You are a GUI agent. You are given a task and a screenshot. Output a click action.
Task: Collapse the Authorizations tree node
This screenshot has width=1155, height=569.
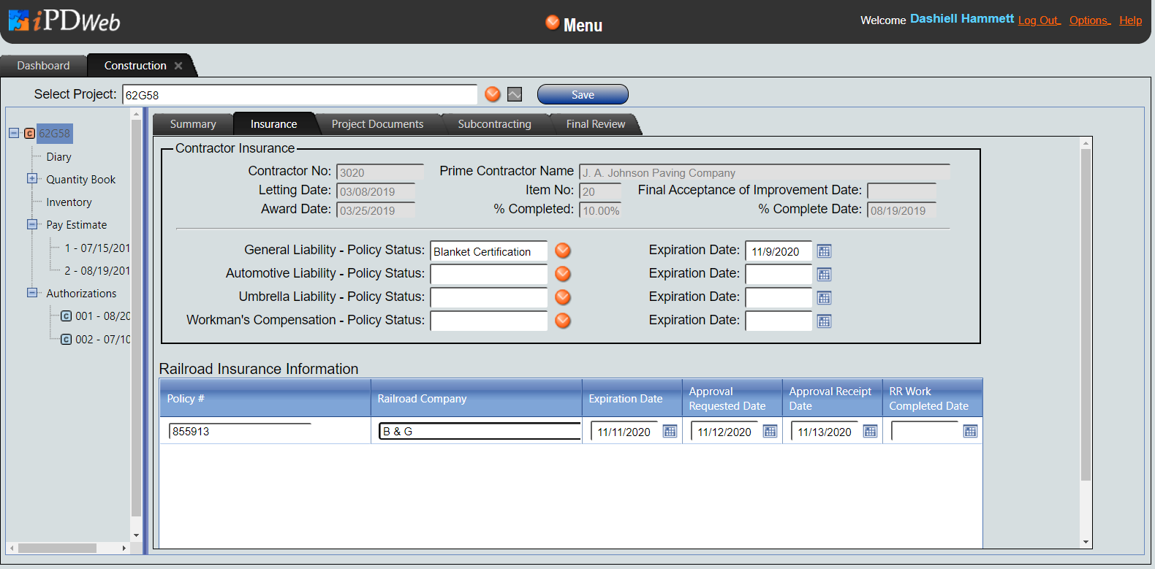[32, 293]
